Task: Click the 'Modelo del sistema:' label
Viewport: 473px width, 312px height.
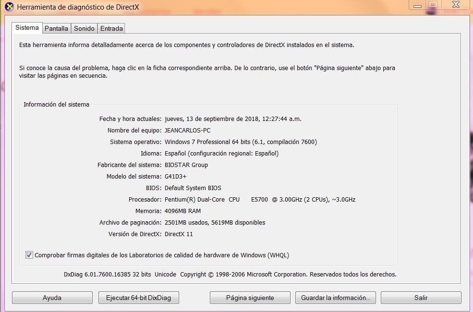Action: pyautogui.click(x=134, y=176)
